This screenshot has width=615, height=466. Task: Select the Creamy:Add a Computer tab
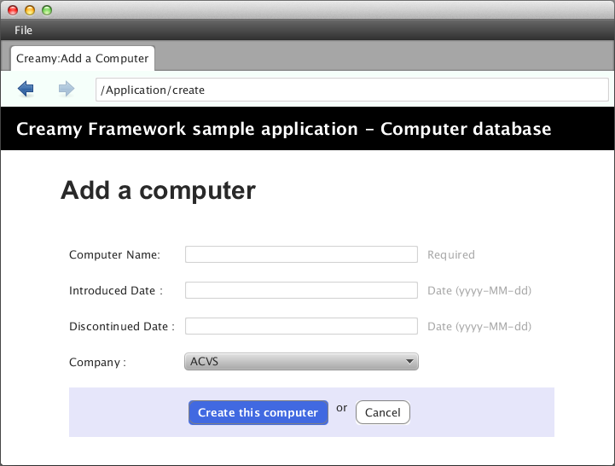[x=82, y=59]
